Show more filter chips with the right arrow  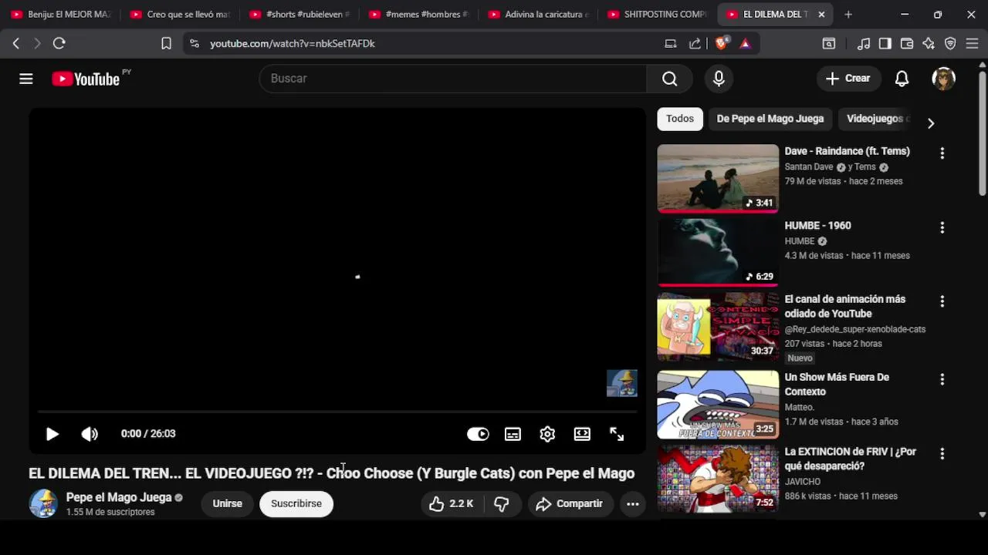931,123
